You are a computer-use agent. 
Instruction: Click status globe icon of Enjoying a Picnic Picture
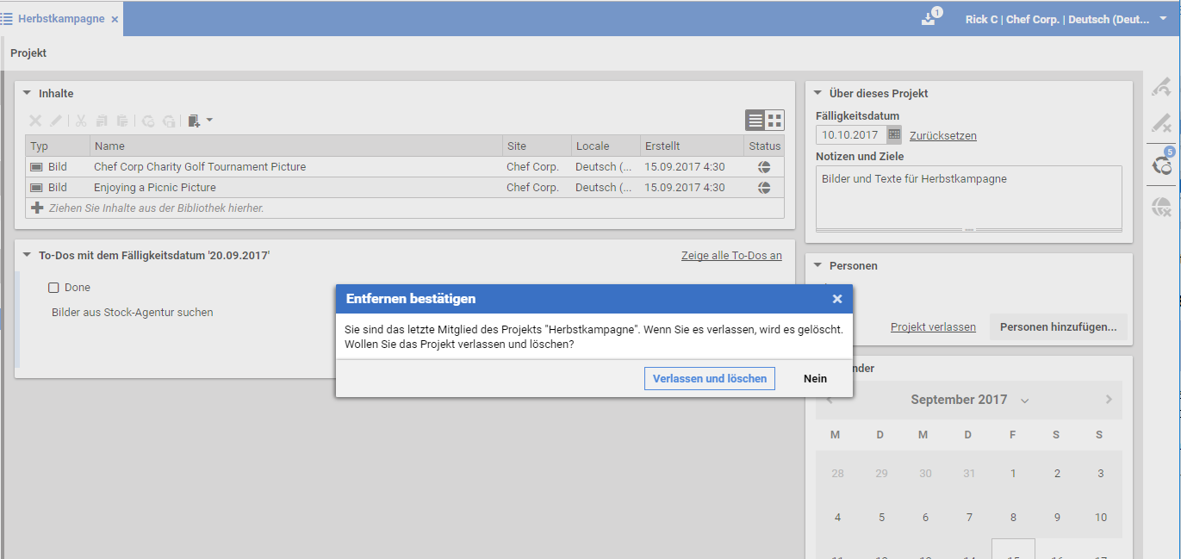[763, 188]
